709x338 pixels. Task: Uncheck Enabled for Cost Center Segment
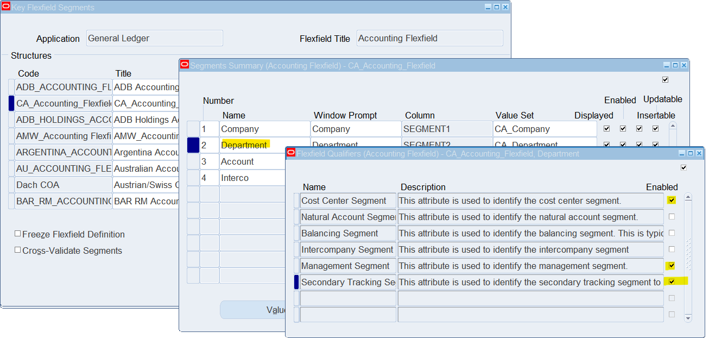coord(672,201)
